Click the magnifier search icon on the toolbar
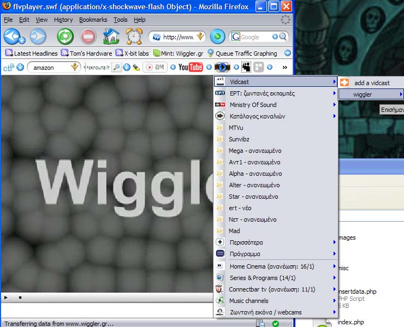Viewport: 404px width, 327px height. click(116, 67)
